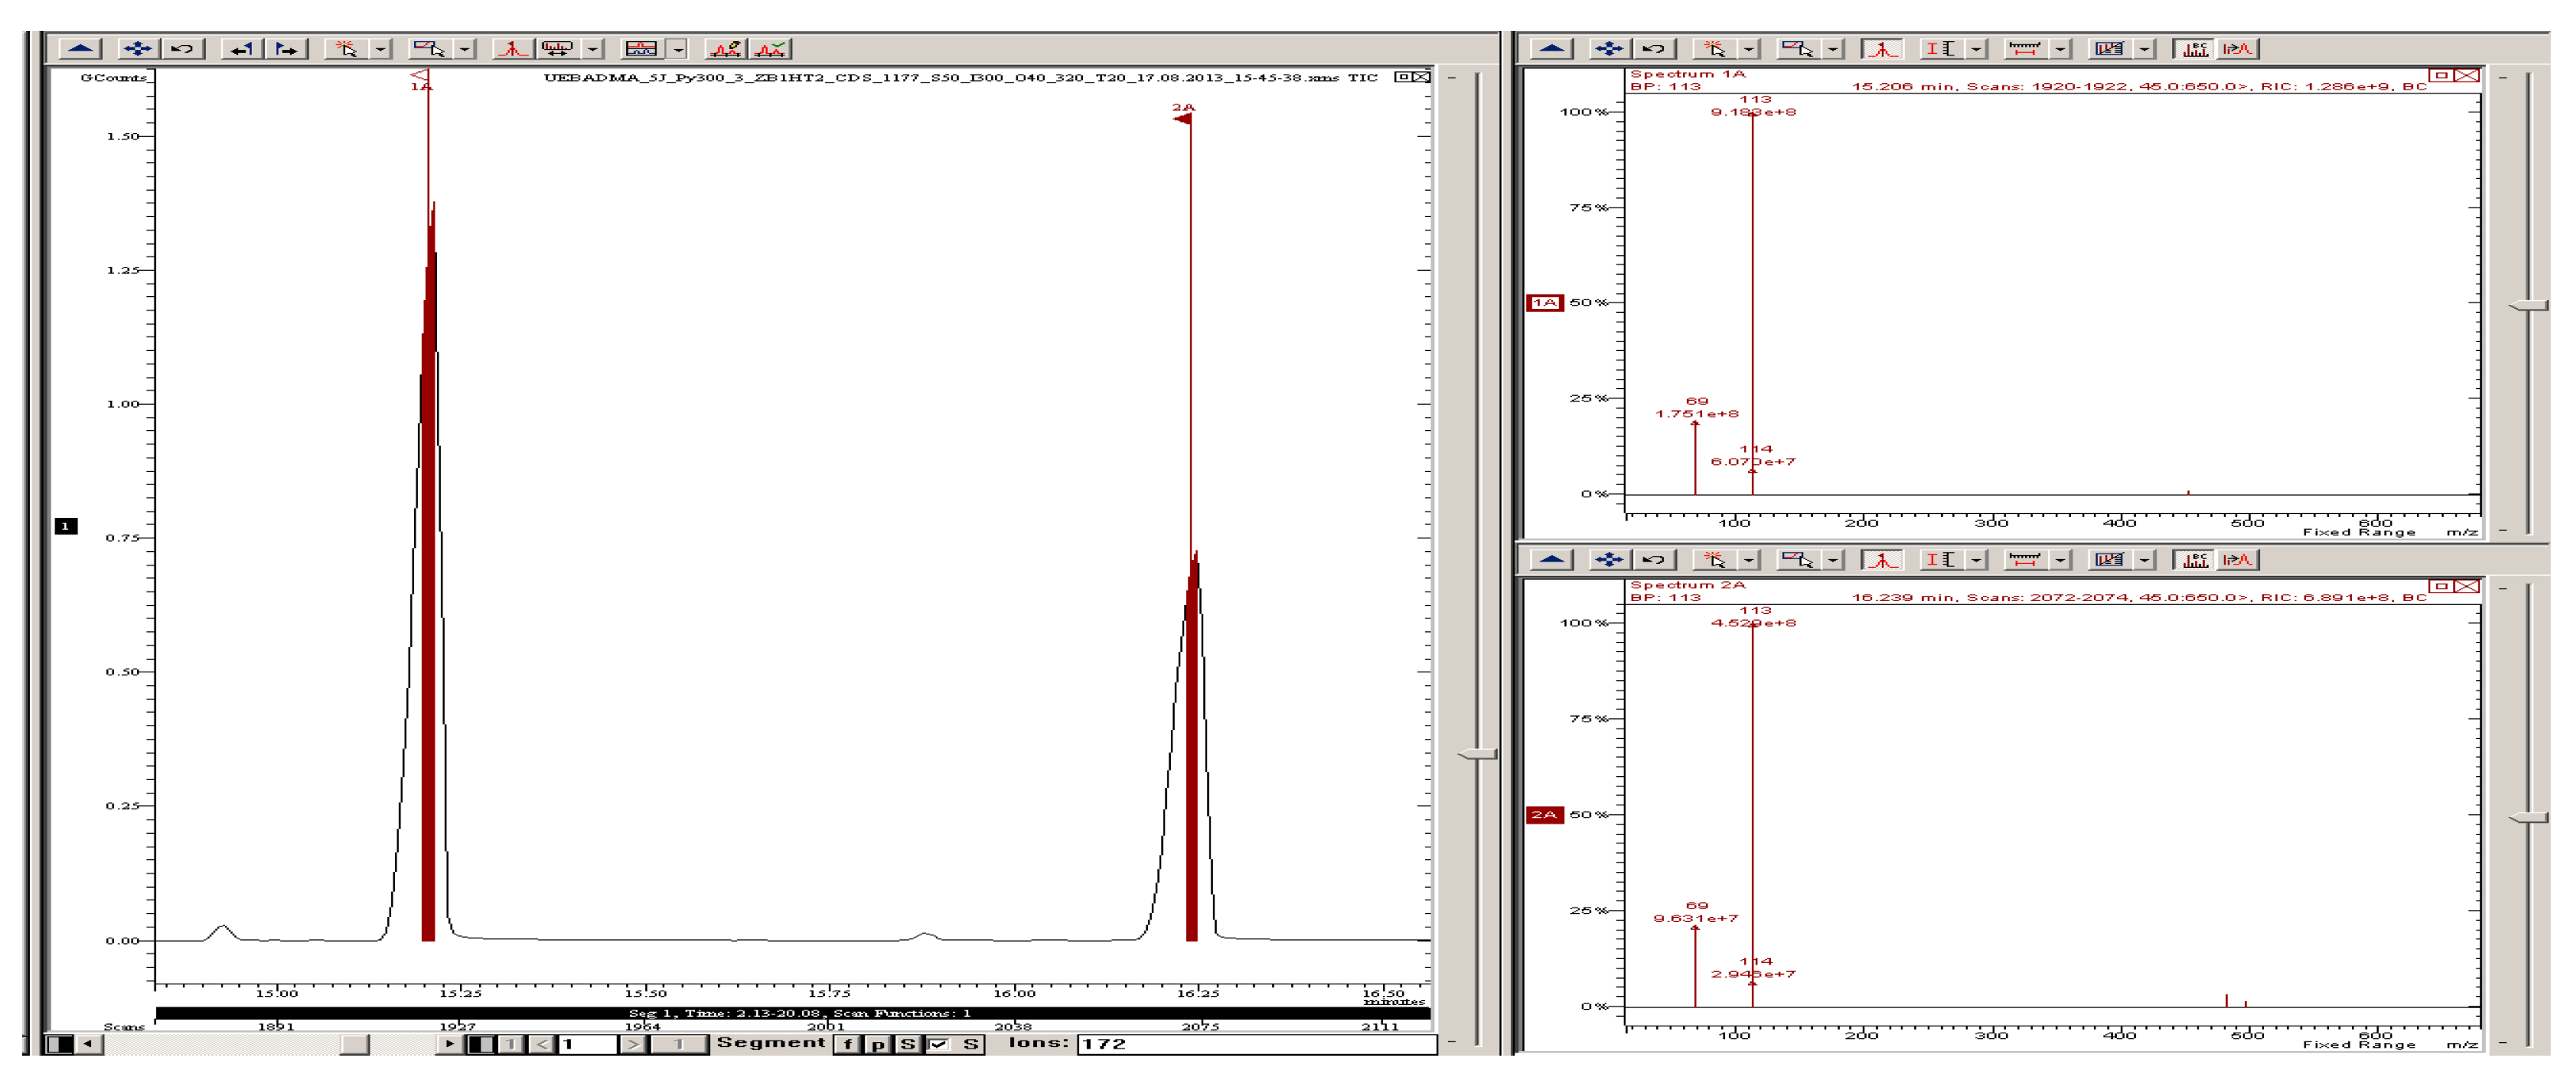Click the peak-with-pencil edit icon

click(x=725, y=48)
